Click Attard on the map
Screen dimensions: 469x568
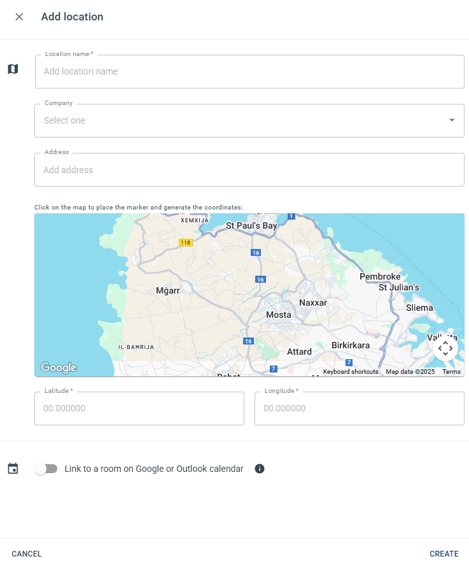pos(299,351)
